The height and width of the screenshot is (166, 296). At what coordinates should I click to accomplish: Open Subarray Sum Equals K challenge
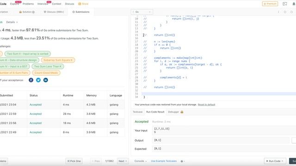point(58,60)
